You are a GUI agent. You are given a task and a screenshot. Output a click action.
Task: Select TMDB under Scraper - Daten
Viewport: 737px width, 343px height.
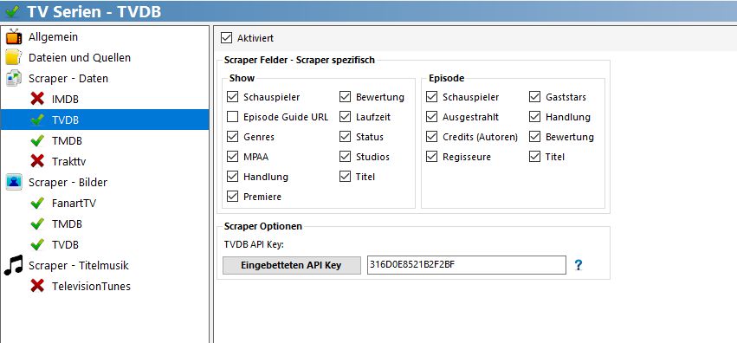pos(68,140)
